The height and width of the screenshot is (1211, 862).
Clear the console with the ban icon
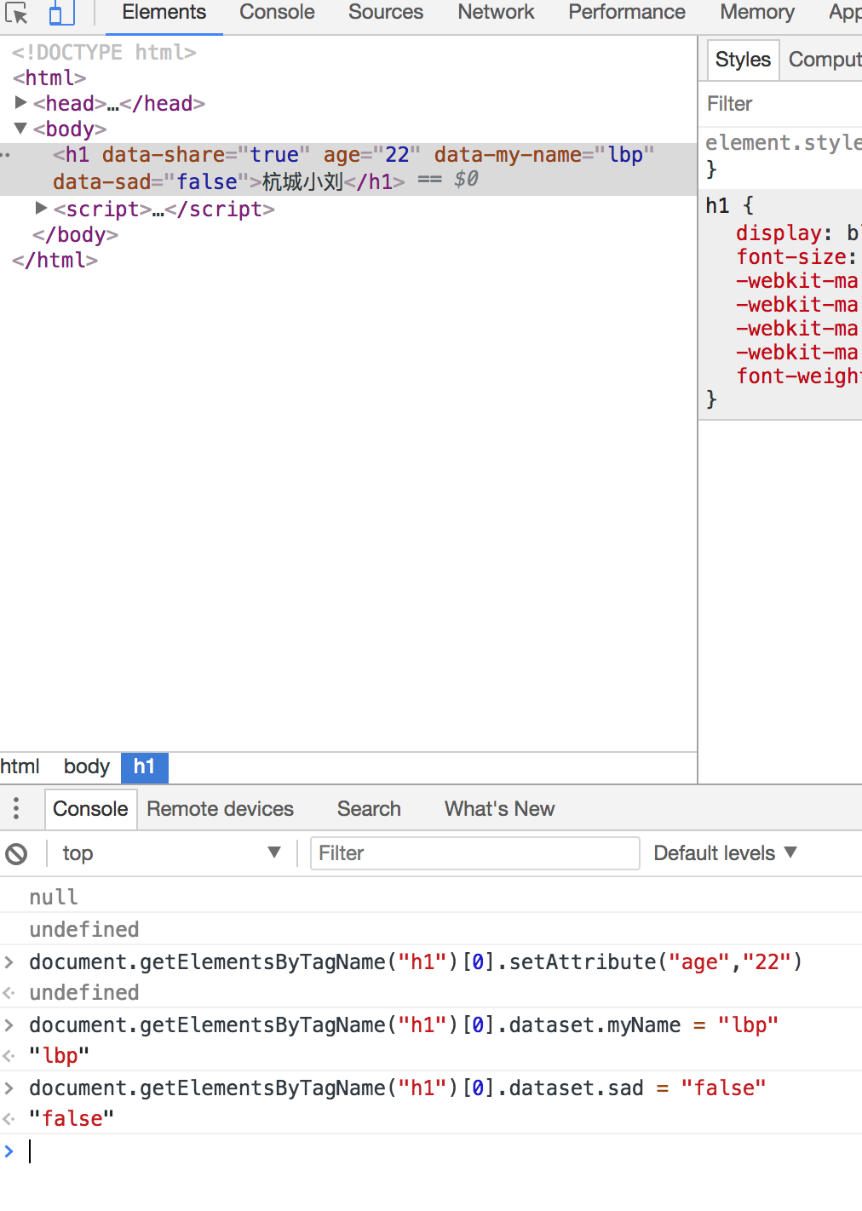click(x=16, y=853)
